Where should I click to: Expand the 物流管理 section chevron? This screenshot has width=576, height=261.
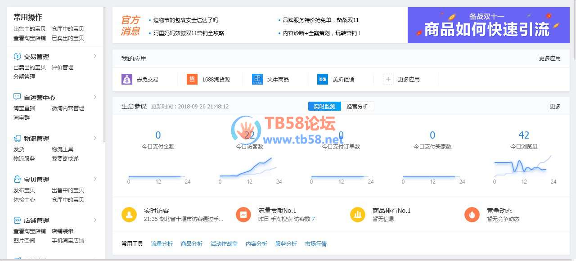tap(95, 138)
